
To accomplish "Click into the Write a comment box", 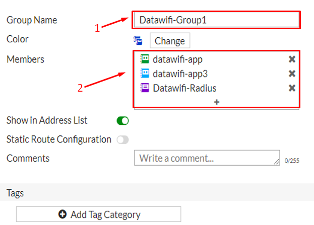I will pyautogui.click(x=207, y=158).
